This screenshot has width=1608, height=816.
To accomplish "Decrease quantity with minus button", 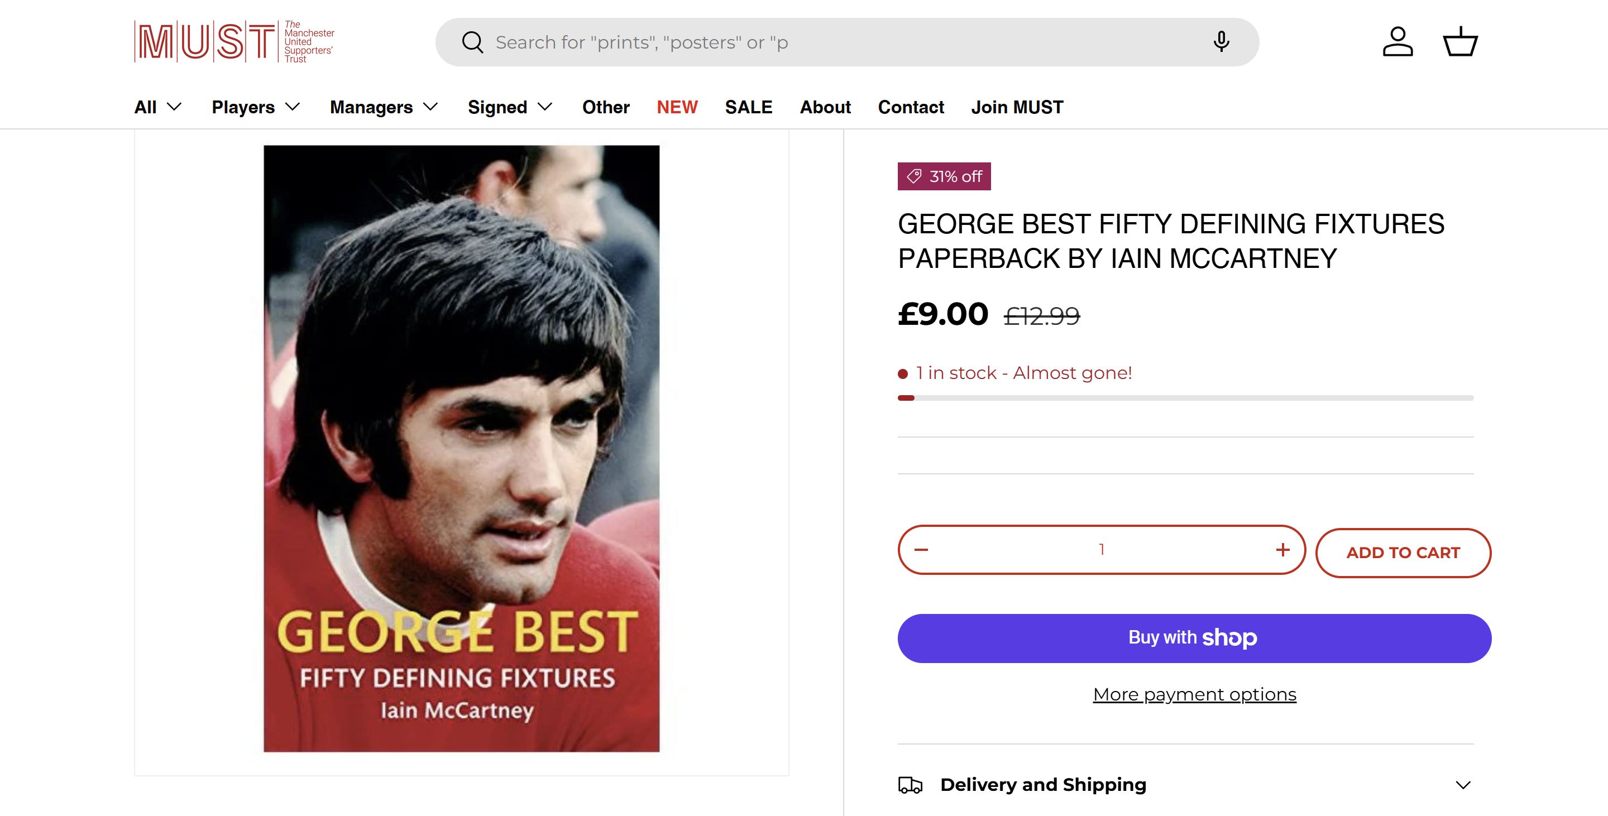I will coord(921,550).
